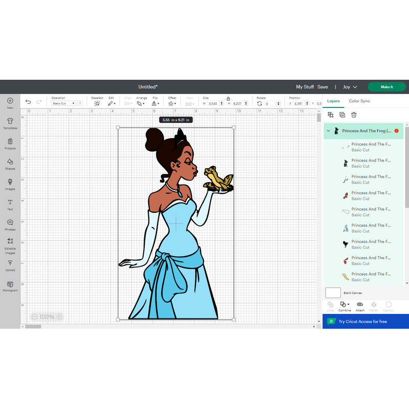Image resolution: width=409 pixels, height=409 pixels.
Task: Toggle the size aspect ratio lock
Action: click(x=228, y=99)
